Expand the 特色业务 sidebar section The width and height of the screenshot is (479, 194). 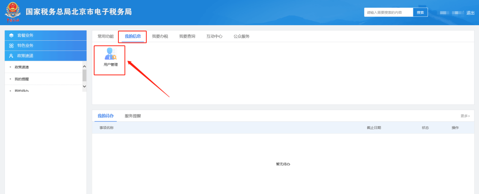(x=46, y=46)
